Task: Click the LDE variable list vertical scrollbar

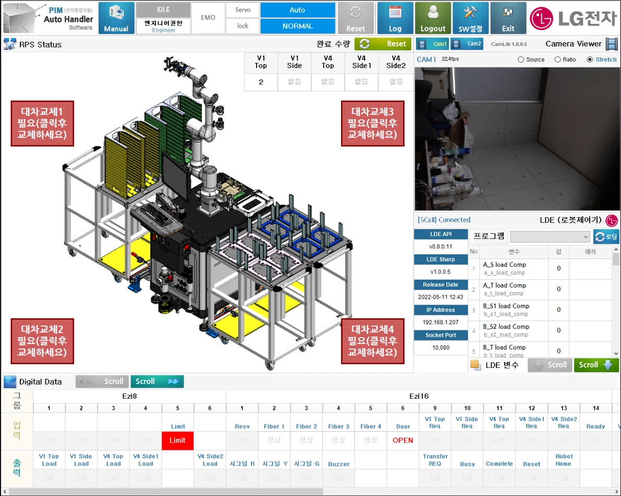Action: point(616,301)
